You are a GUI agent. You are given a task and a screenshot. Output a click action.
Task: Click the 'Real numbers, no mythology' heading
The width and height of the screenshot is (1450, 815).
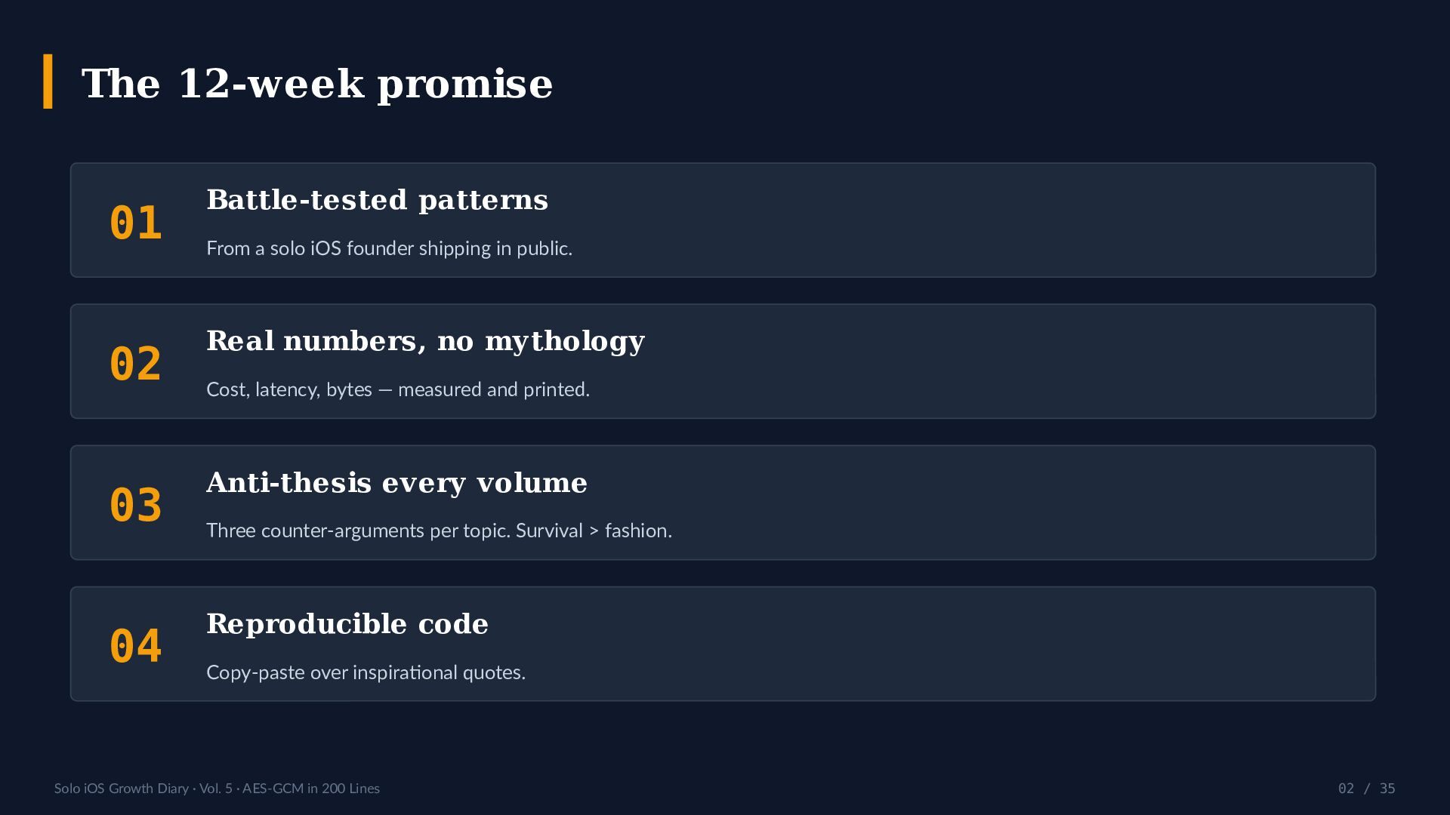pyautogui.click(x=426, y=341)
